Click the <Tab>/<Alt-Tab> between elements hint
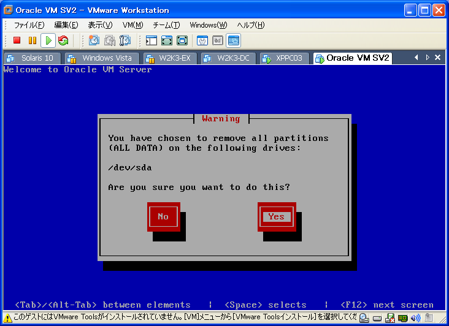The height and width of the screenshot is (326, 449). [x=102, y=305]
